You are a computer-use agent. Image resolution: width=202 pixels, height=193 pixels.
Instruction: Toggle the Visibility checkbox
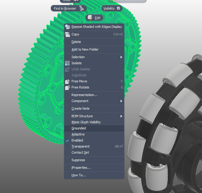coord(118,8)
